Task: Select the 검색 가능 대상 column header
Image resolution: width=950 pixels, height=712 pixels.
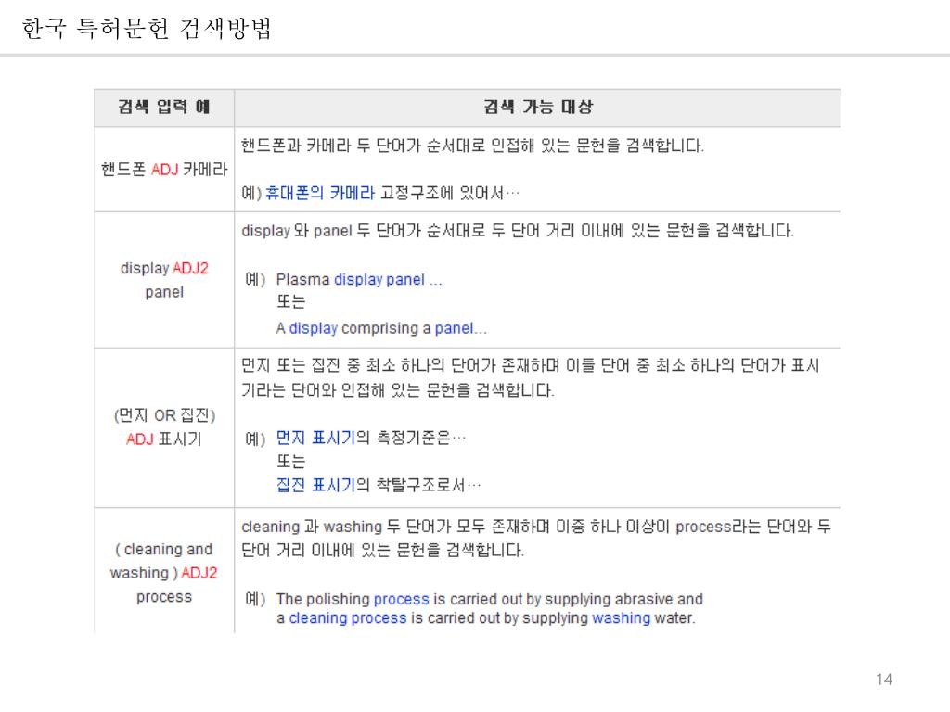Action: 538,107
